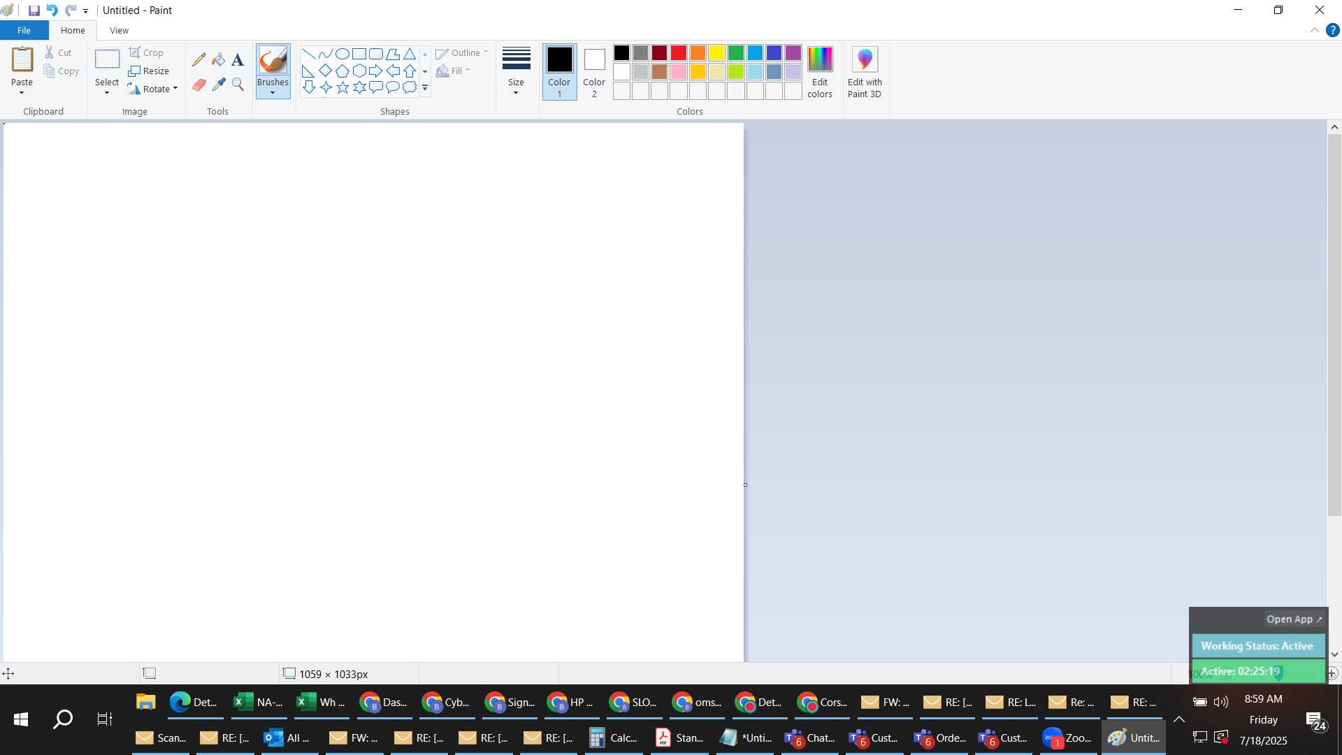Open Windows Start menu
The height and width of the screenshot is (755, 1342).
point(21,719)
